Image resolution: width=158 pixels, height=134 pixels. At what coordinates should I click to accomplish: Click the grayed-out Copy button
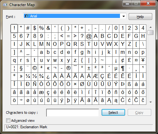point(139,113)
